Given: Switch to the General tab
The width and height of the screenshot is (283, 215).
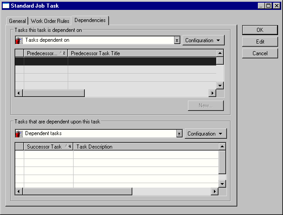Looking at the screenshot, I should pos(17,21).
